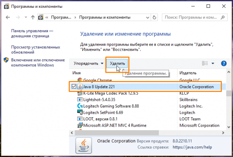Click version value "8.0.2210.11"

click(182, 141)
